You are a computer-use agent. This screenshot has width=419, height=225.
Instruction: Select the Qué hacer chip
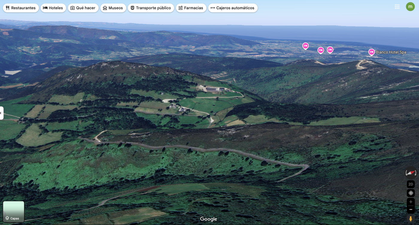click(83, 8)
